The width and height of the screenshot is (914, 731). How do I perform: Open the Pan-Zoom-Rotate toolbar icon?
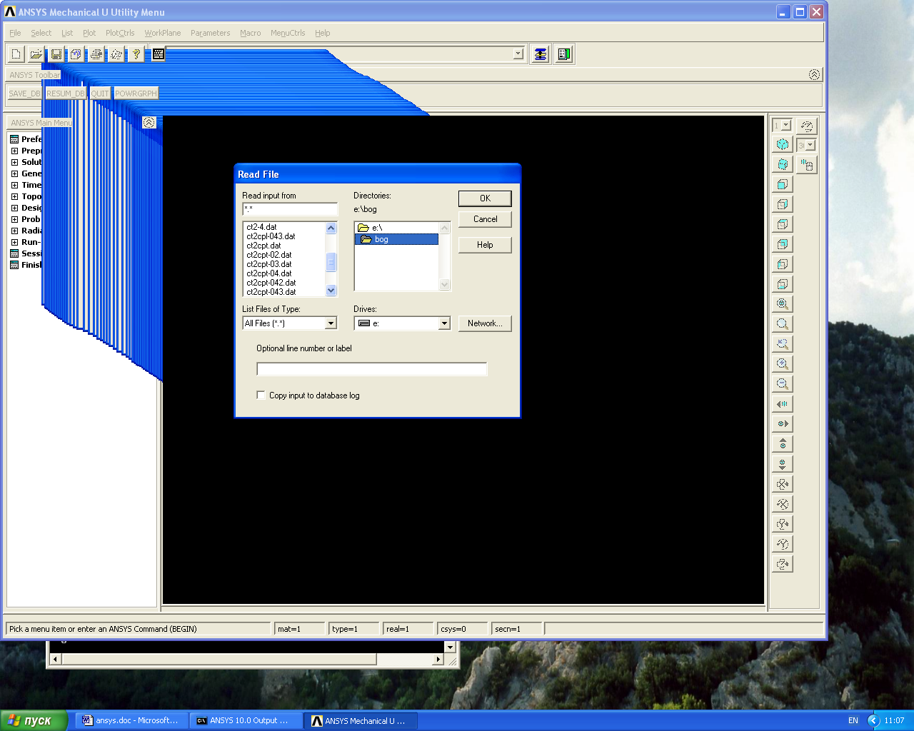pos(76,54)
